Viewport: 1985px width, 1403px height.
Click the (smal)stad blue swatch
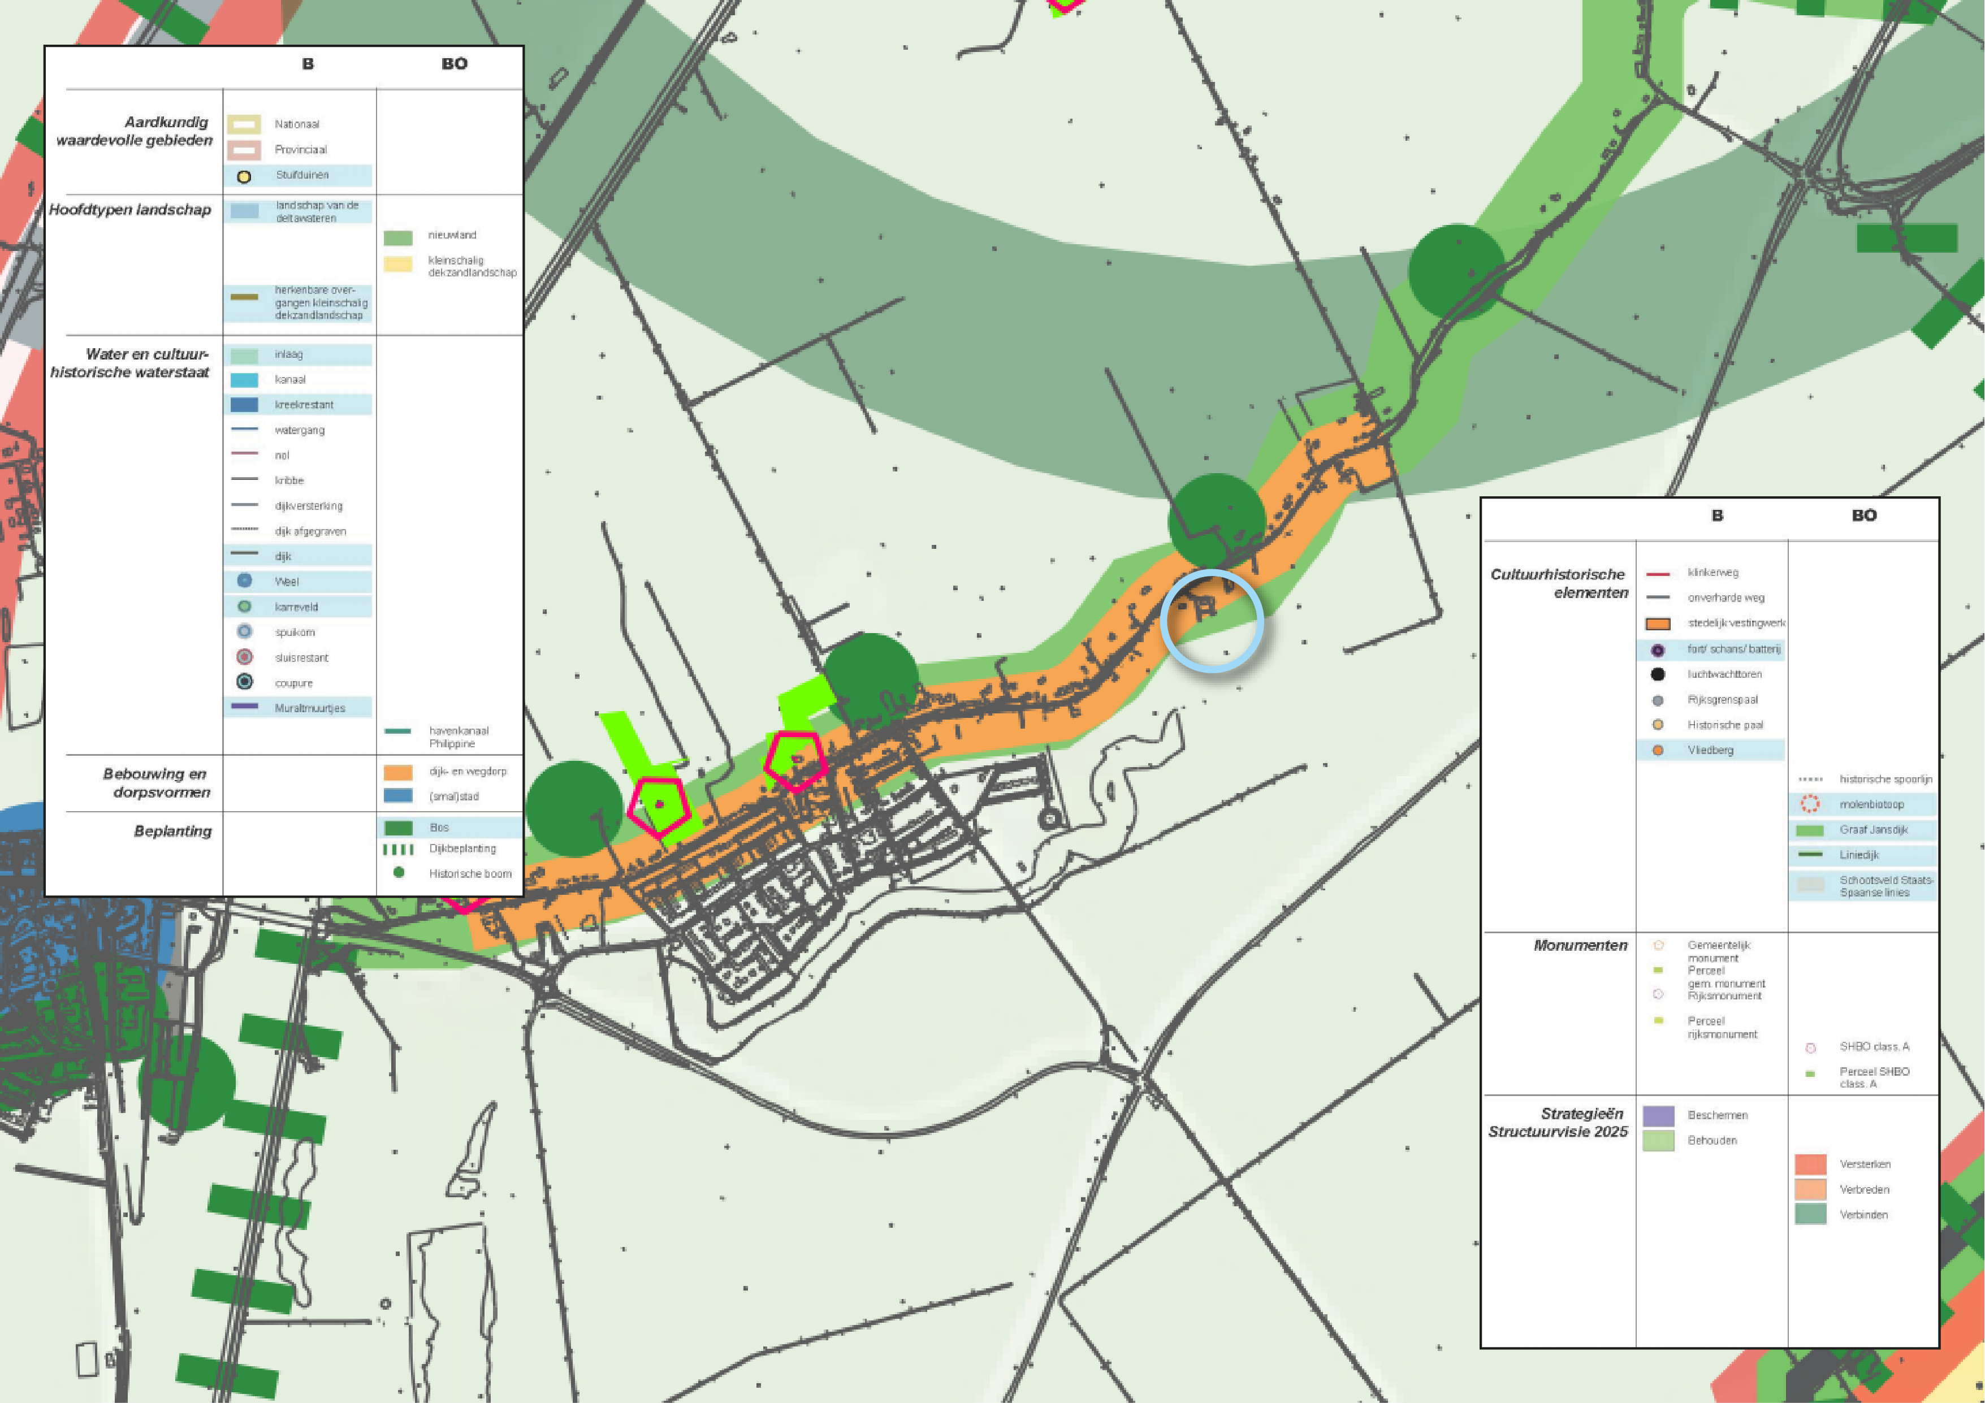[x=397, y=795]
